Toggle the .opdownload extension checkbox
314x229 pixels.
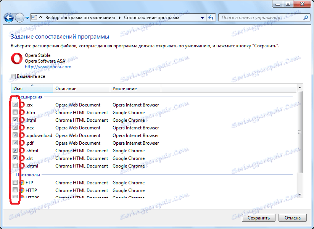point(15,135)
